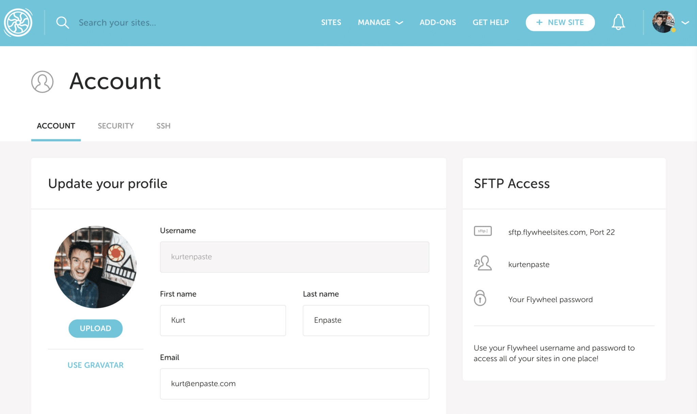Image resolution: width=697 pixels, height=414 pixels.
Task: Switch to the SECURITY tab
Action: 115,126
